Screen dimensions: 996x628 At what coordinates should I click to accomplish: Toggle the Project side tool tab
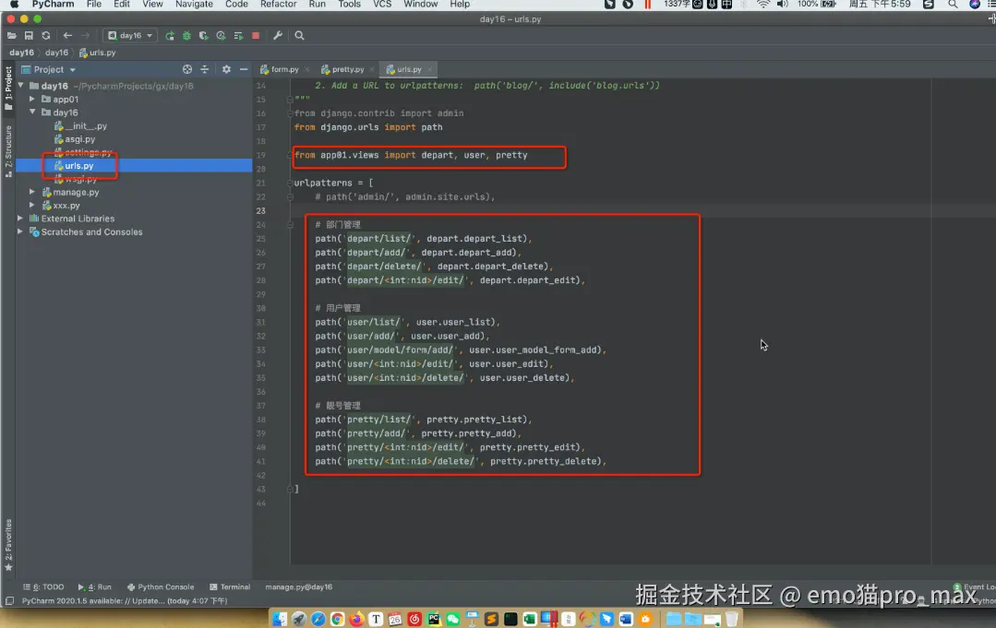pyautogui.click(x=8, y=89)
